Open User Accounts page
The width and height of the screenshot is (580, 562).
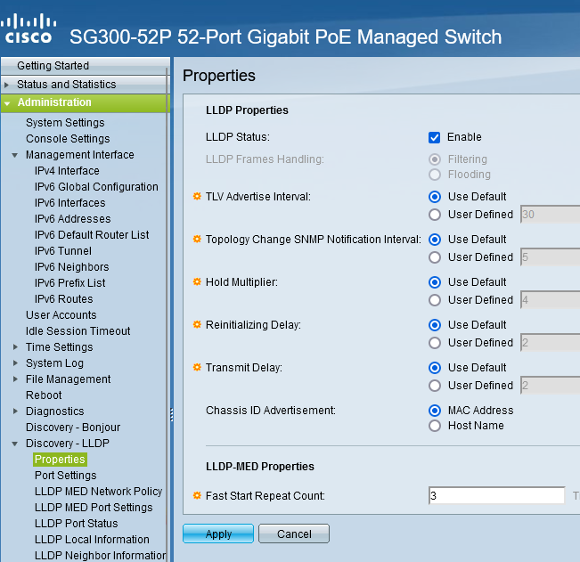point(61,315)
